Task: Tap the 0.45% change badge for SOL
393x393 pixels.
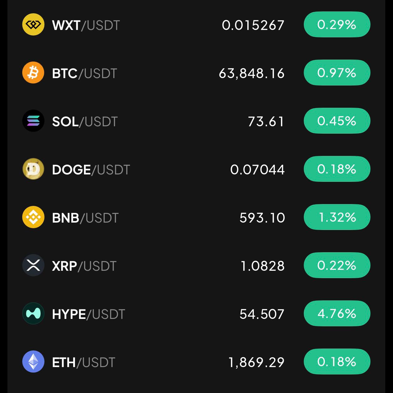Action: click(x=337, y=121)
